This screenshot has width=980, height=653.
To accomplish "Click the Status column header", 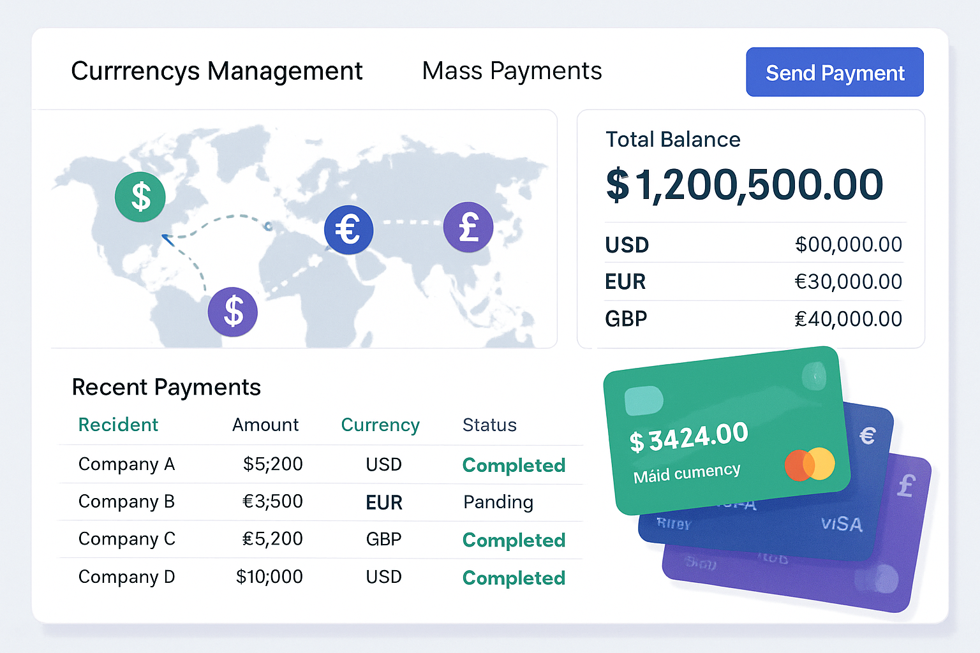I will (x=489, y=425).
